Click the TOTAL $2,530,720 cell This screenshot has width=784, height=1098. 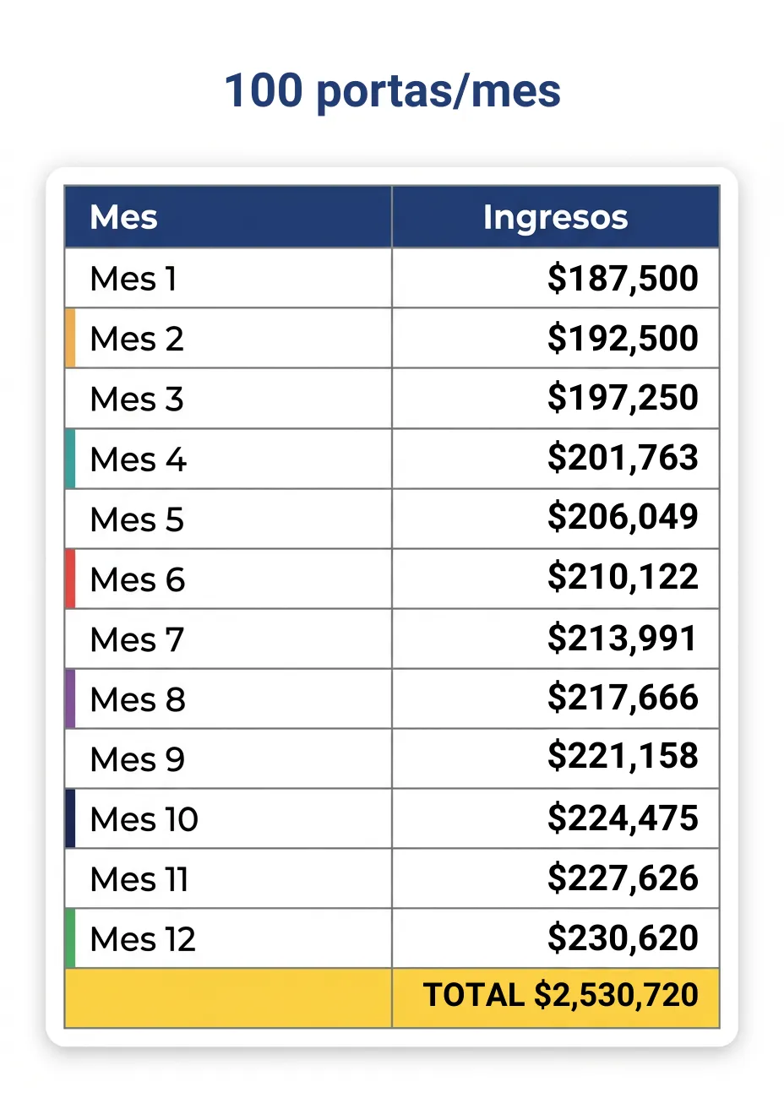click(x=556, y=998)
